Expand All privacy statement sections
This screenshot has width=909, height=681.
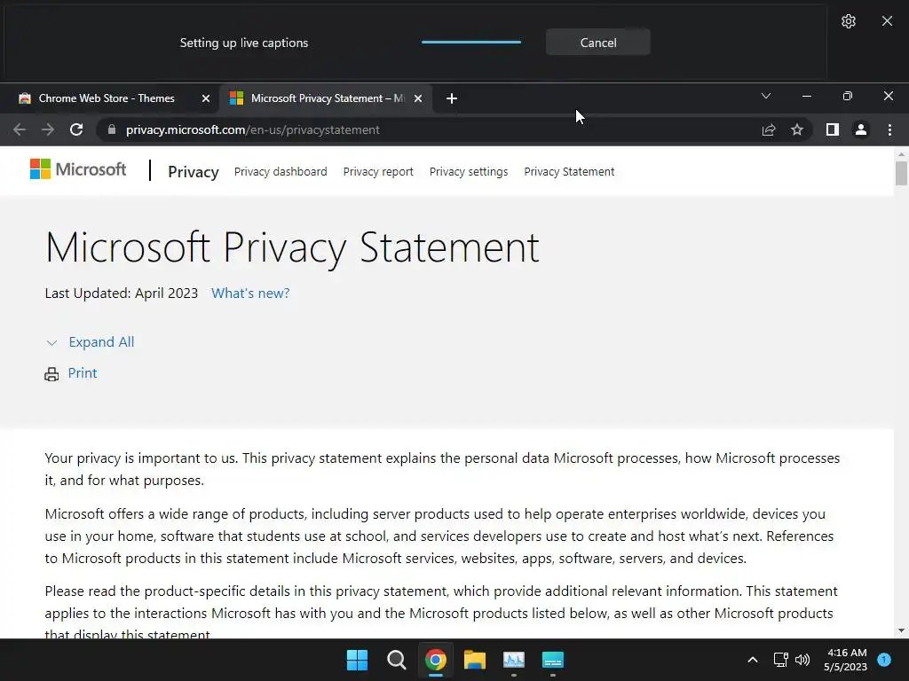(x=101, y=342)
